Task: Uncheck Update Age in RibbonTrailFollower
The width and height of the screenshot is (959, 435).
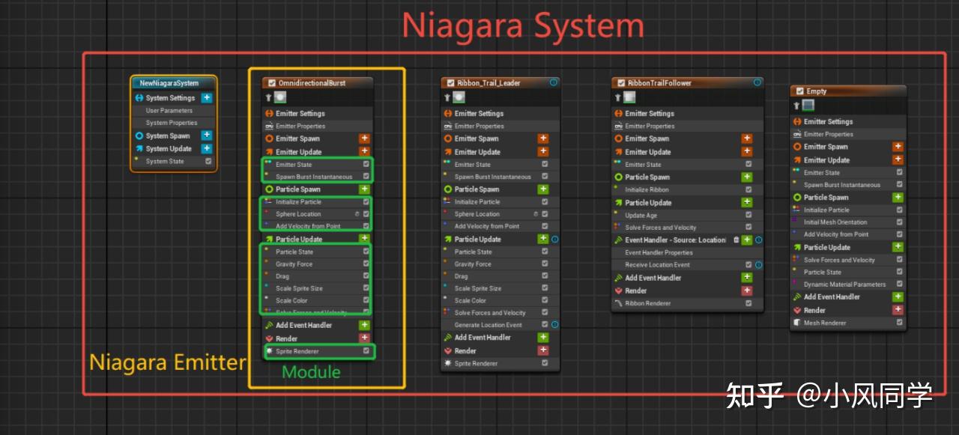Action: pyautogui.click(x=748, y=216)
